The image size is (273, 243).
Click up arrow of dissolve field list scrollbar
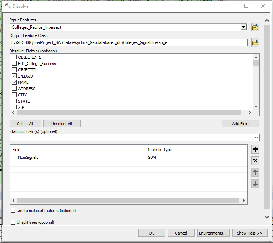click(256, 57)
